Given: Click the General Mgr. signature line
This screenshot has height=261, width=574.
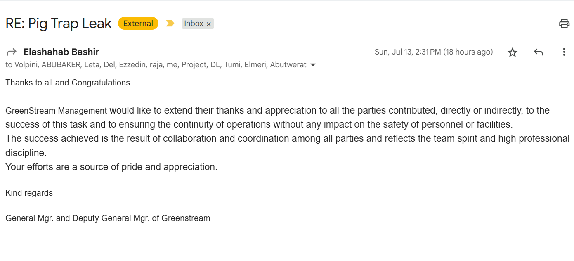Looking at the screenshot, I should point(108,218).
